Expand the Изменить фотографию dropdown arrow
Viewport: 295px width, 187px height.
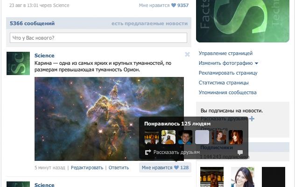click(x=256, y=63)
